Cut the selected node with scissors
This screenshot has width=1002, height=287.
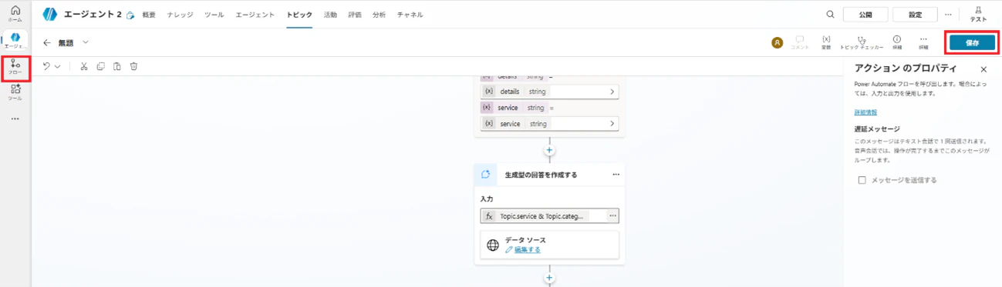(x=84, y=67)
